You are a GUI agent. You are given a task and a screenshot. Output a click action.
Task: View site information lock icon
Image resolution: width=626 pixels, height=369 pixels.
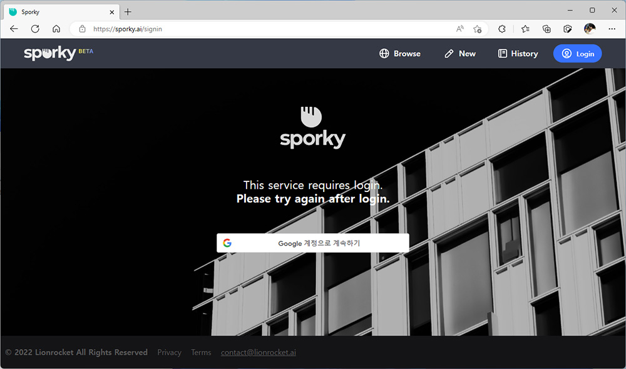[82, 29]
